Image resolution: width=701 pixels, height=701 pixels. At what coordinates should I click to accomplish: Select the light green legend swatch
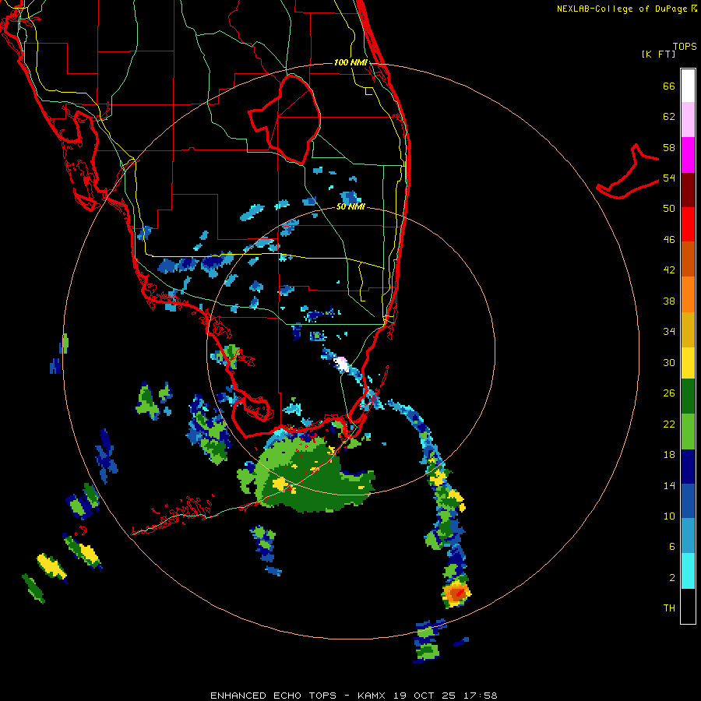pos(688,432)
